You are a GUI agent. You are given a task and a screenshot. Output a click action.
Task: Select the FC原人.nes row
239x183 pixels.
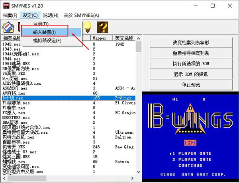click(69, 113)
